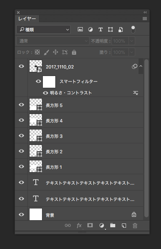This screenshot has height=249, width=161.
Task: Collapse the 2017_1110_02 smart filter list
Action: pyautogui.click(x=141, y=66)
